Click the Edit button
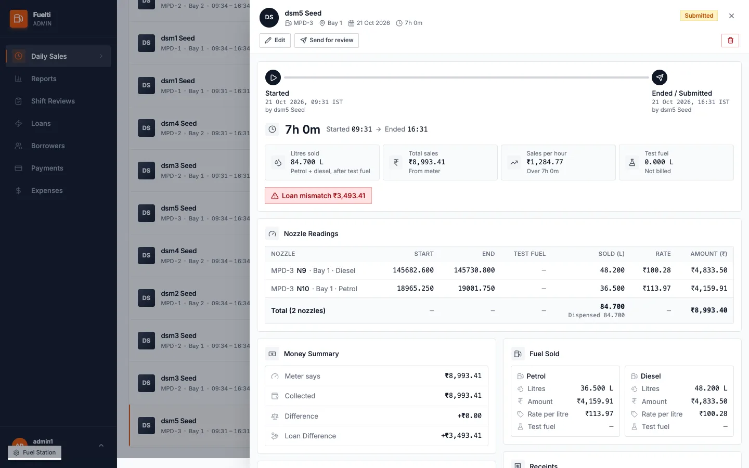 coord(275,41)
